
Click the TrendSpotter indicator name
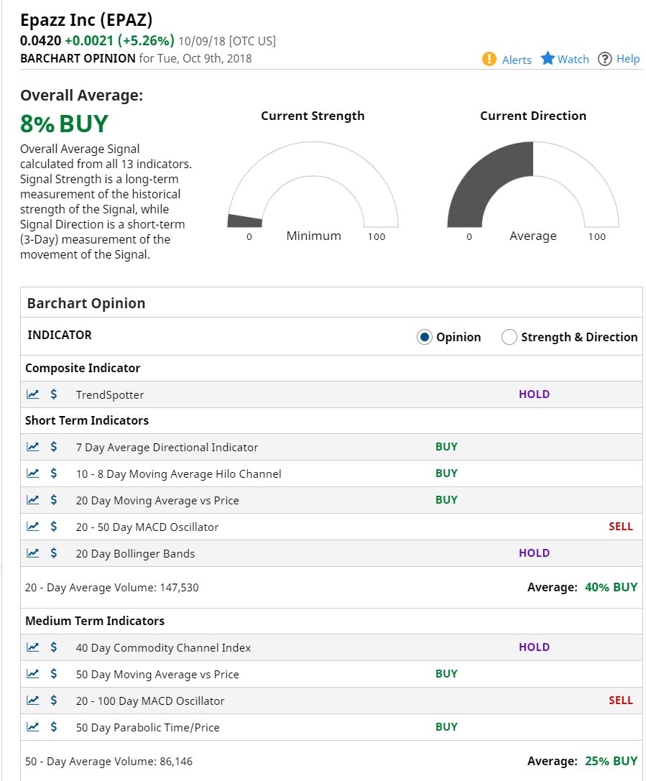(109, 395)
